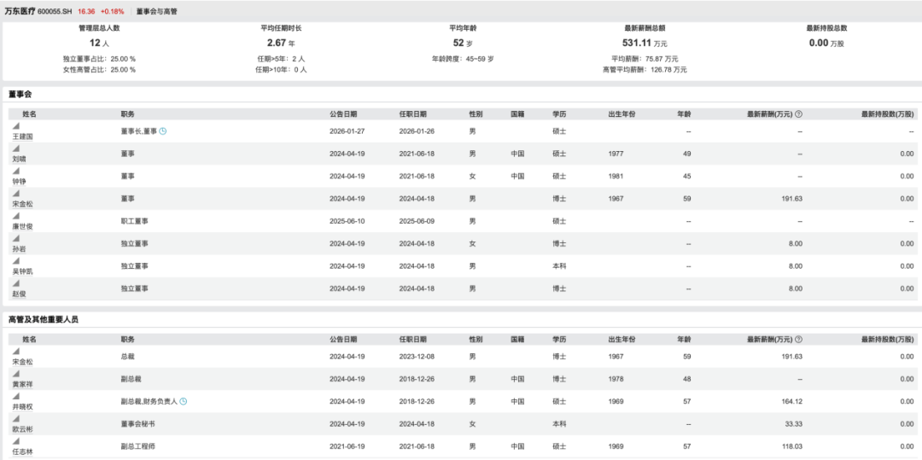Screen dimensions: 922x460
Task: Open the profile link for 欧云彬
Action: [22, 429]
